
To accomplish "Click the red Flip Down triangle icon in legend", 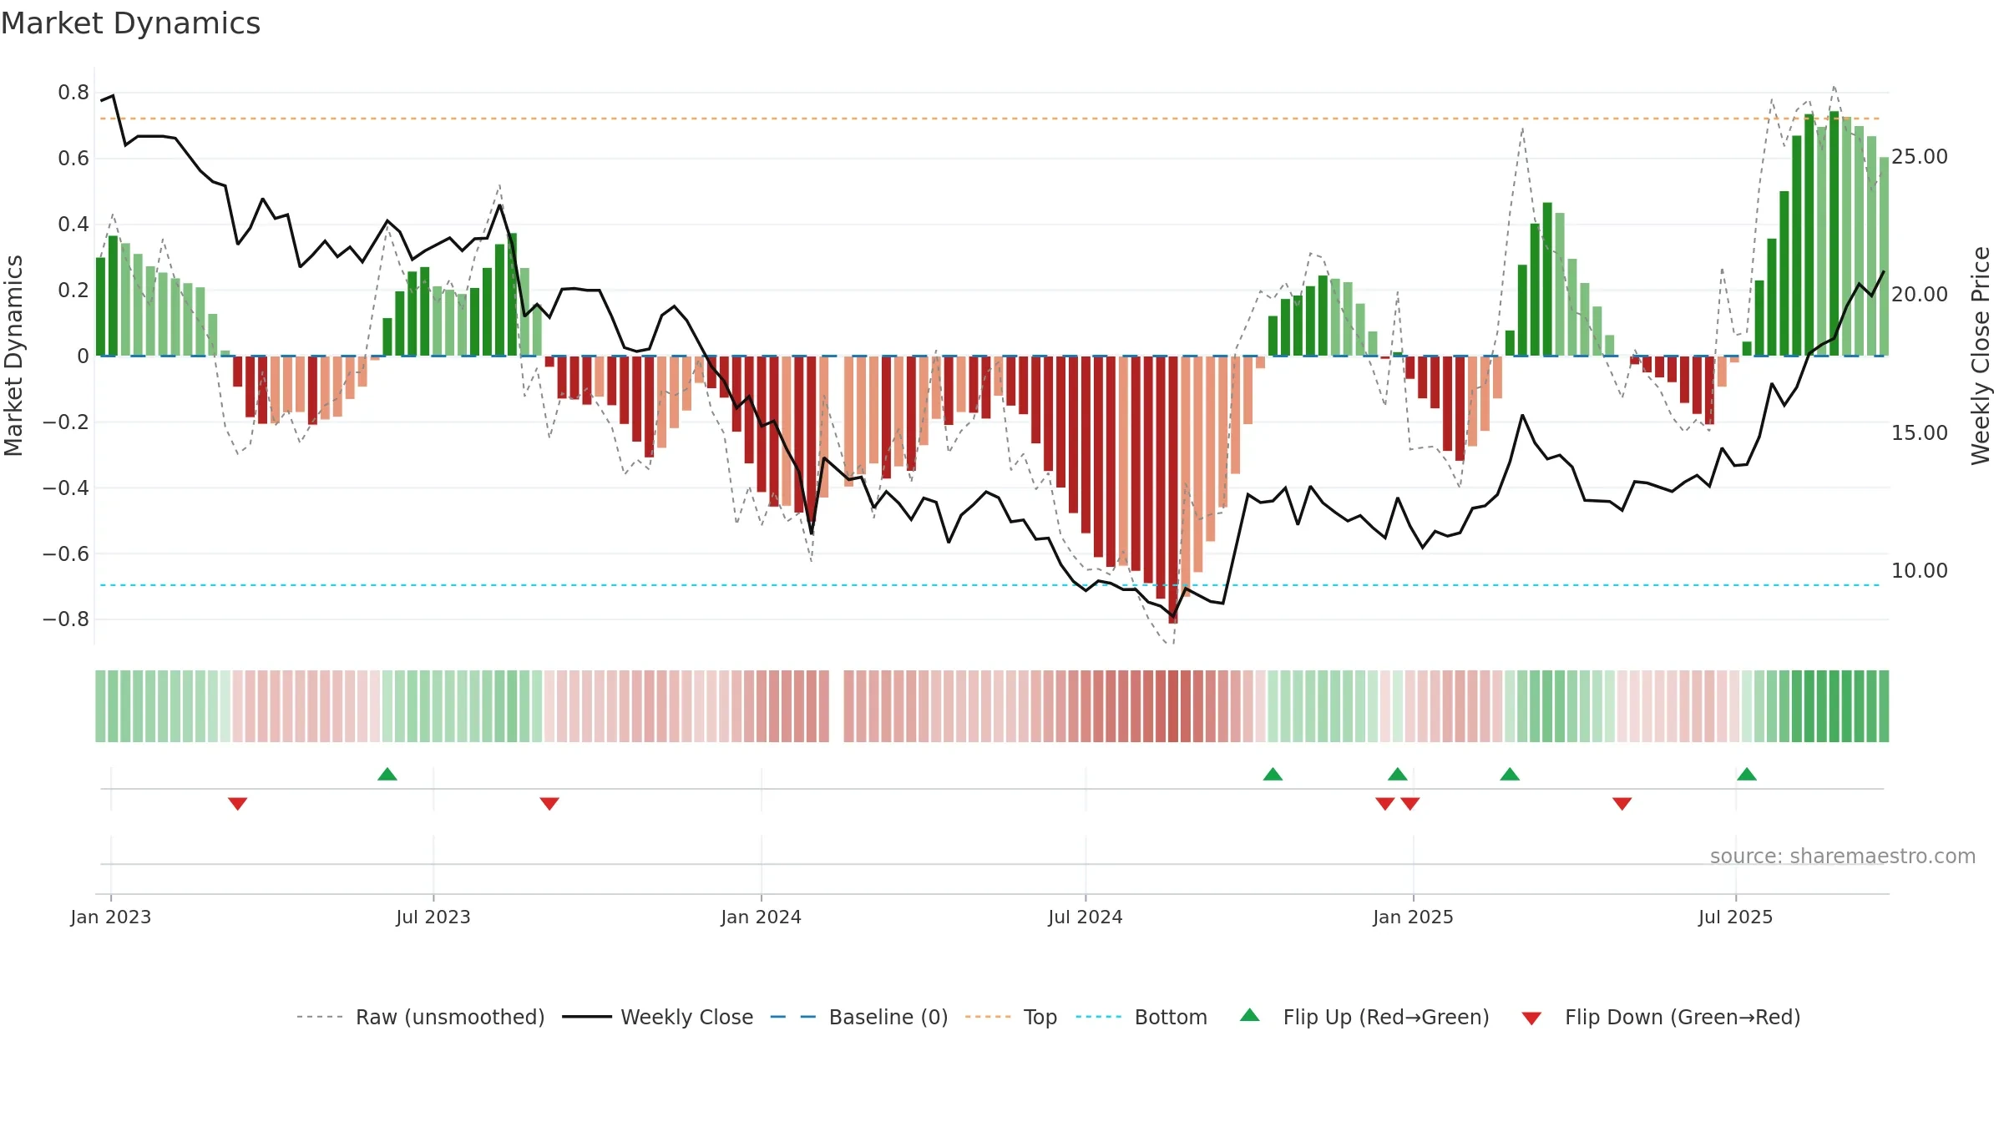I will tap(1531, 1018).
